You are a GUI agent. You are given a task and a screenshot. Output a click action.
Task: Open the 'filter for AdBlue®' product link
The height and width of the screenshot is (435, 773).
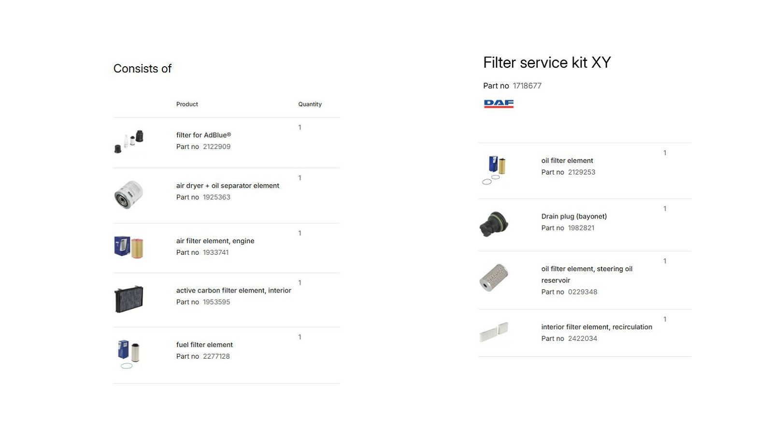click(203, 135)
